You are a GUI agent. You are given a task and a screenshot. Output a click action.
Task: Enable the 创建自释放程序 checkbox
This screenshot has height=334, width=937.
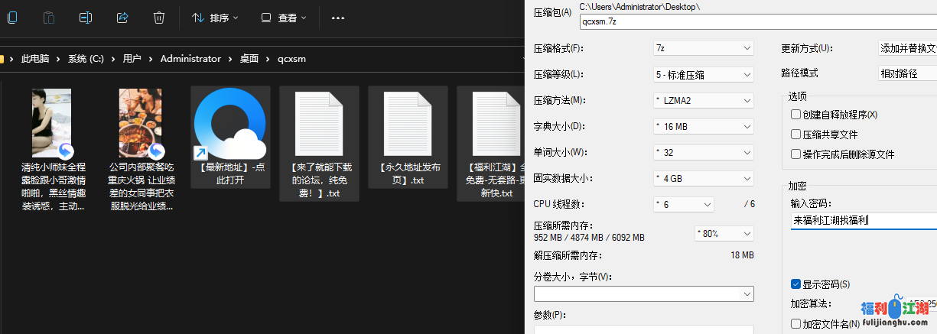pyautogui.click(x=796, y=115)
